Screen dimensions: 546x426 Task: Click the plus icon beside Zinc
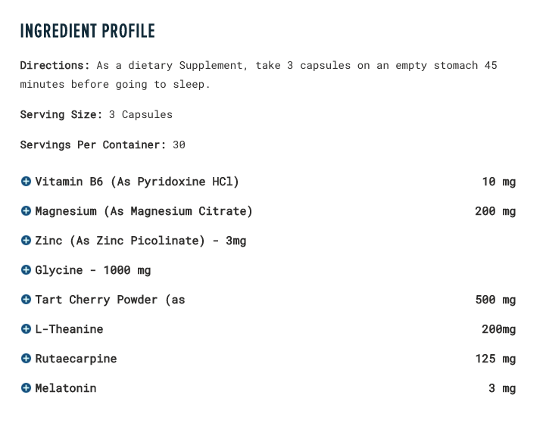pyautogui.click(x=26, y=241)
